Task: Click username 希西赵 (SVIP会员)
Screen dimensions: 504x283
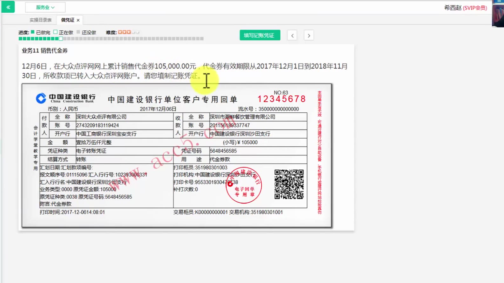Action: point(465,8)
